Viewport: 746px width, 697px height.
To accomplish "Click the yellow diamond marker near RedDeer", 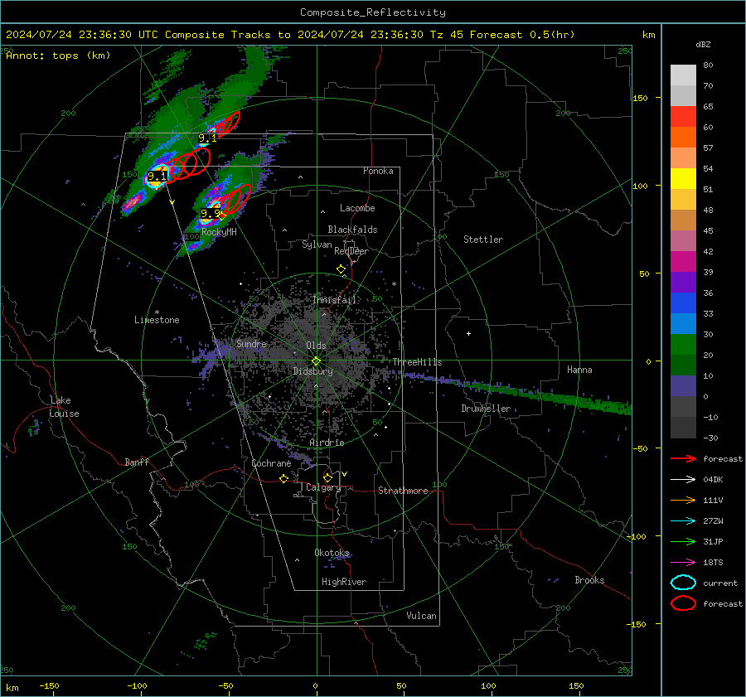I will point(341,269).
